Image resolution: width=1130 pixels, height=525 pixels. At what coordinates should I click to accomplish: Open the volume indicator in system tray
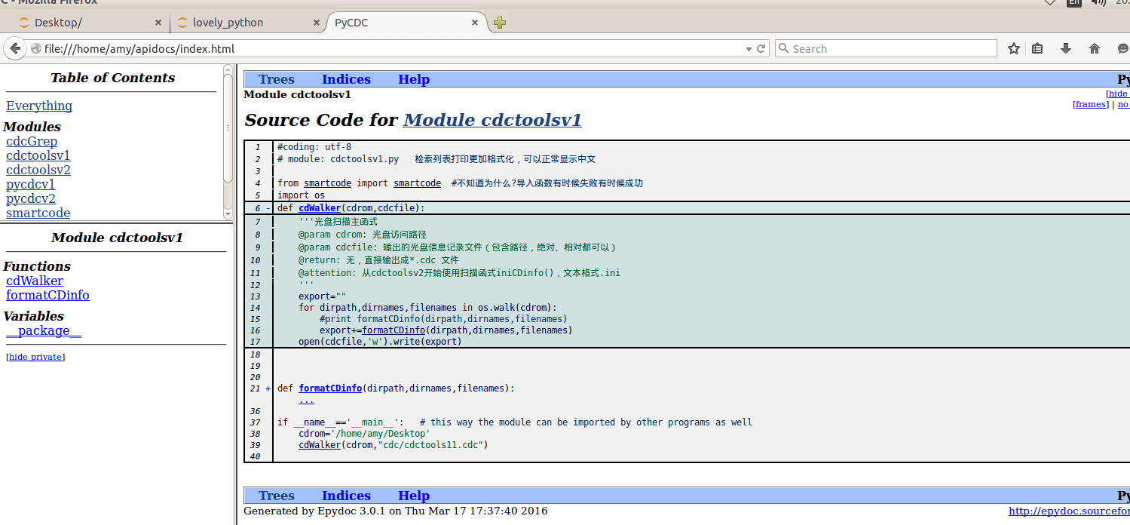1098,2
